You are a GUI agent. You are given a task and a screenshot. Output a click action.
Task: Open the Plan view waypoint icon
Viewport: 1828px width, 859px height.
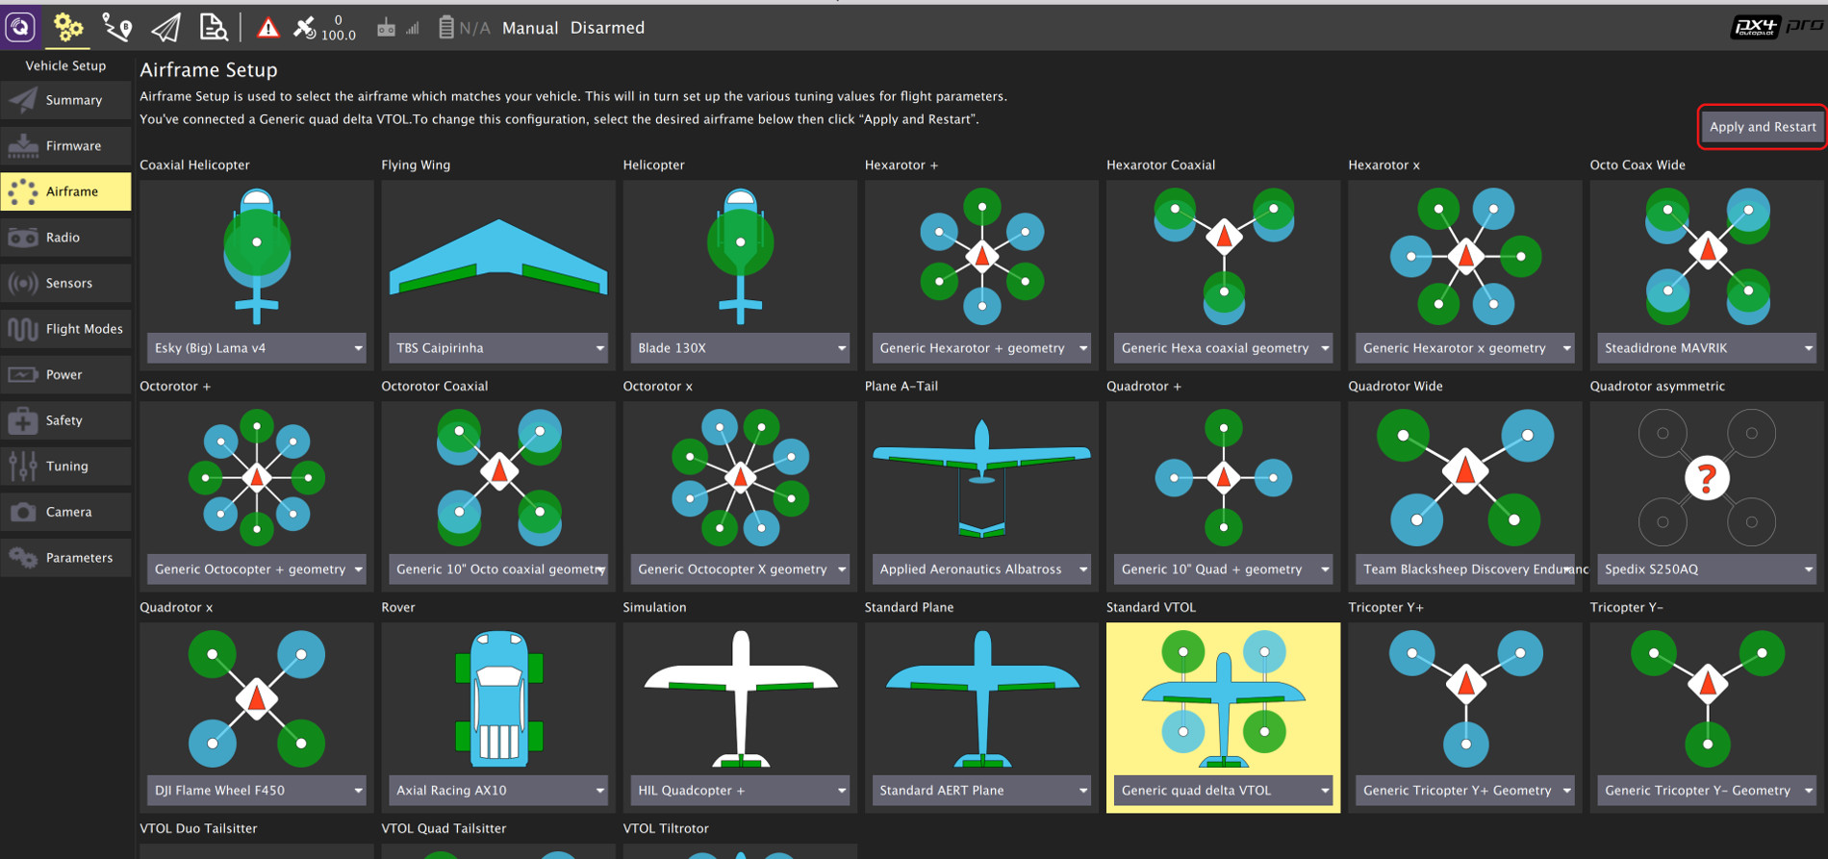point(116,28)
